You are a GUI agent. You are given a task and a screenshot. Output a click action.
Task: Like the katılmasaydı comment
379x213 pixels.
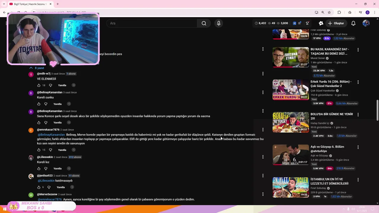tap(39, 187)
